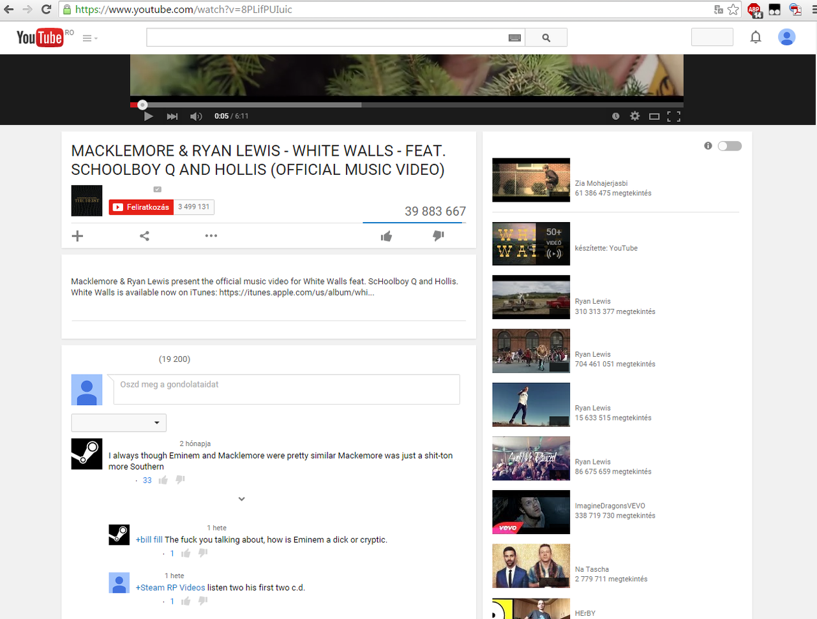Click the subscriber count 3 499 131
This screenshot has height=619, width=817.
pos(194,207)
